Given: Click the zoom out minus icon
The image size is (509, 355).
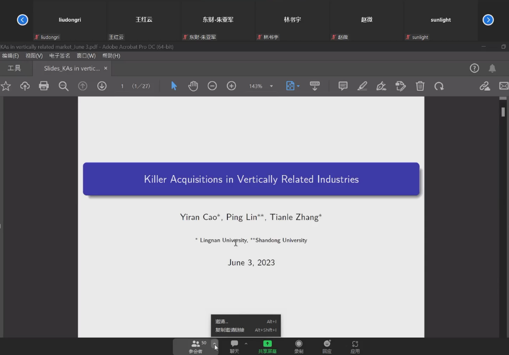Looking at the screenshot, I should [x=212, y=86].
